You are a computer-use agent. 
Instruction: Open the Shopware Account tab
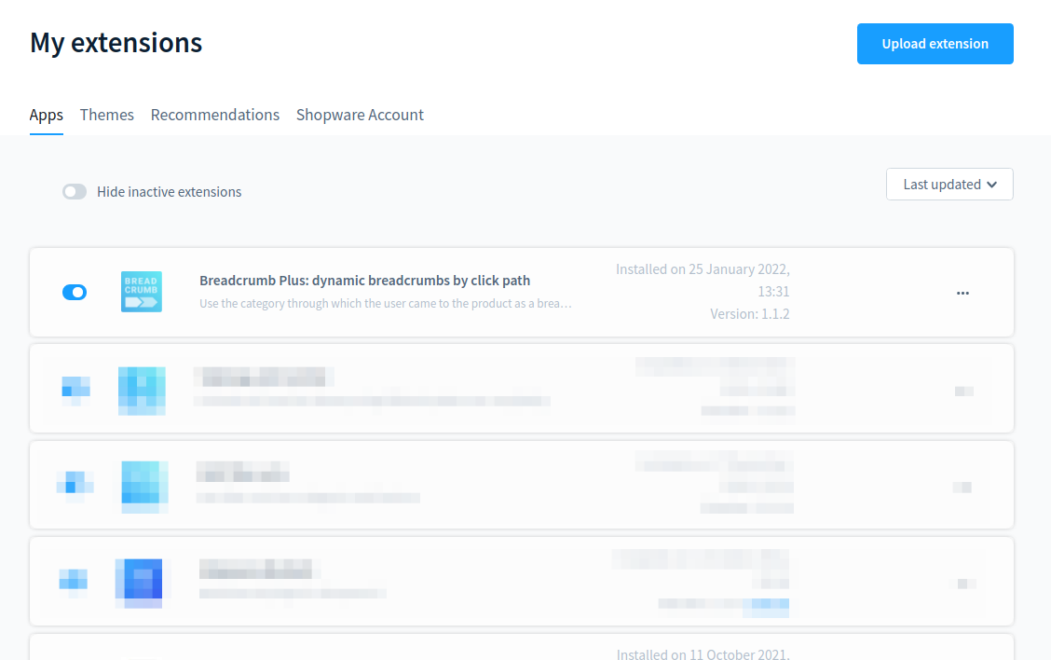(360, 115)
